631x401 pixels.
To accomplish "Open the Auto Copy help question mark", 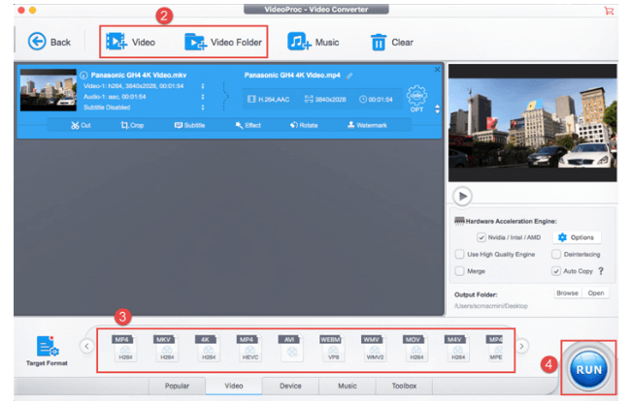I will pos(601,271).
